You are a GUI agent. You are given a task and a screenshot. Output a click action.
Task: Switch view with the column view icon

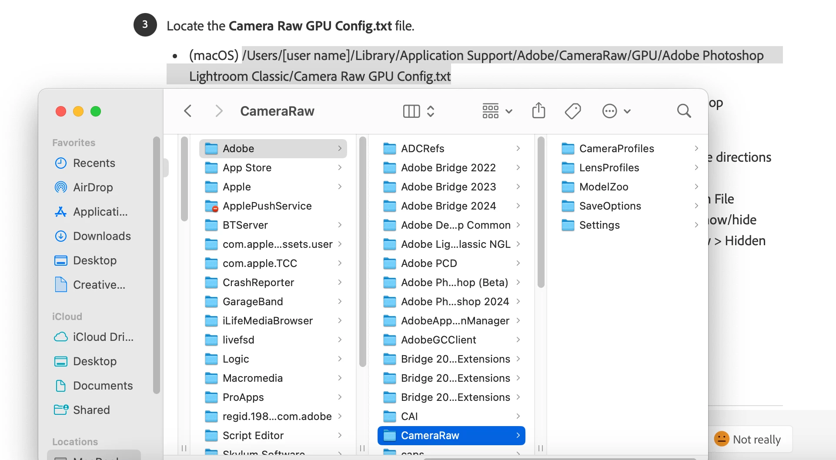coord(411,111)
